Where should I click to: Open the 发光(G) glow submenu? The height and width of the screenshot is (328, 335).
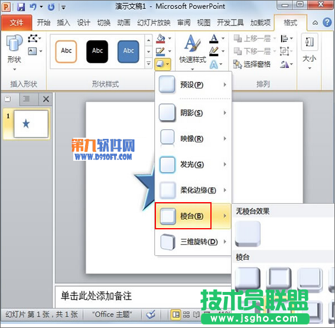pos(193,164)
